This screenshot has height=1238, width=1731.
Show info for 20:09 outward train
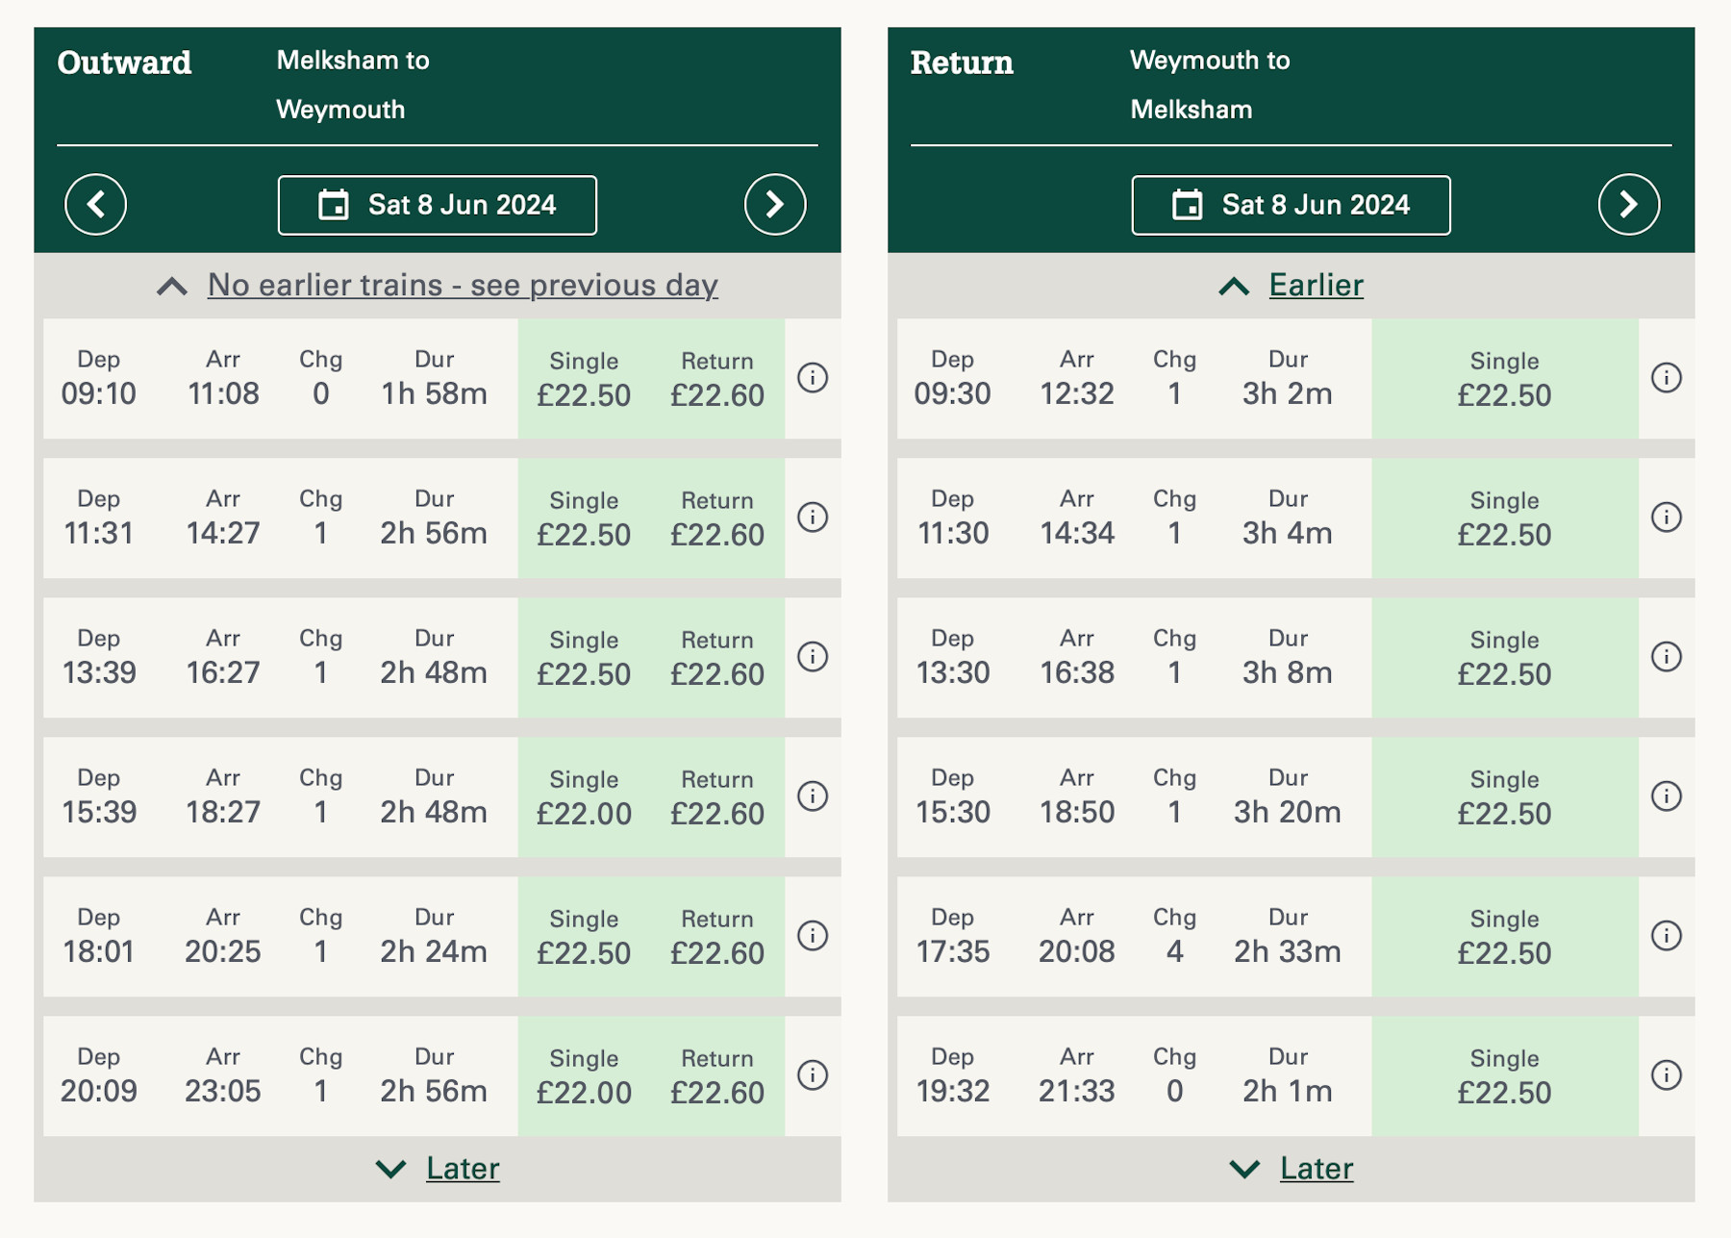pos(813,1075)
